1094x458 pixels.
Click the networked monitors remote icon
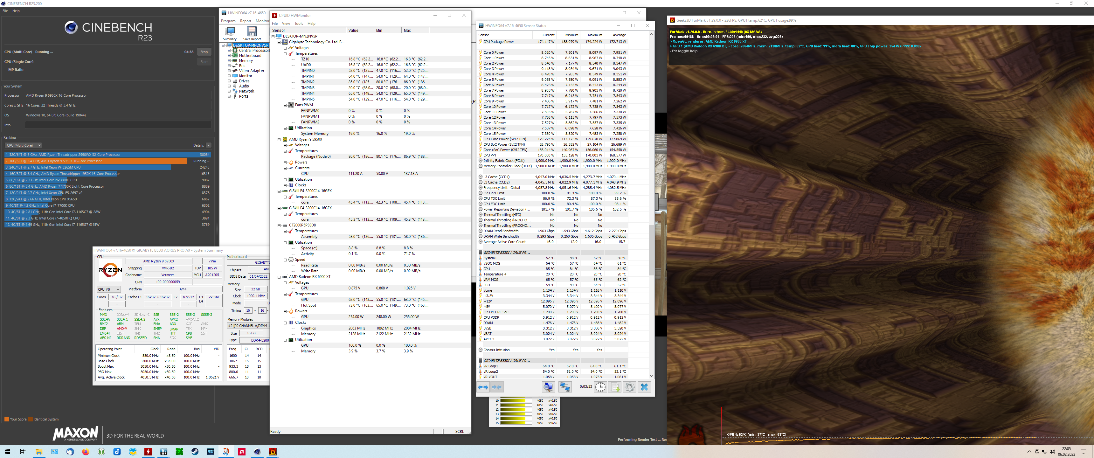pyautogui.click(x=565, y=387)
